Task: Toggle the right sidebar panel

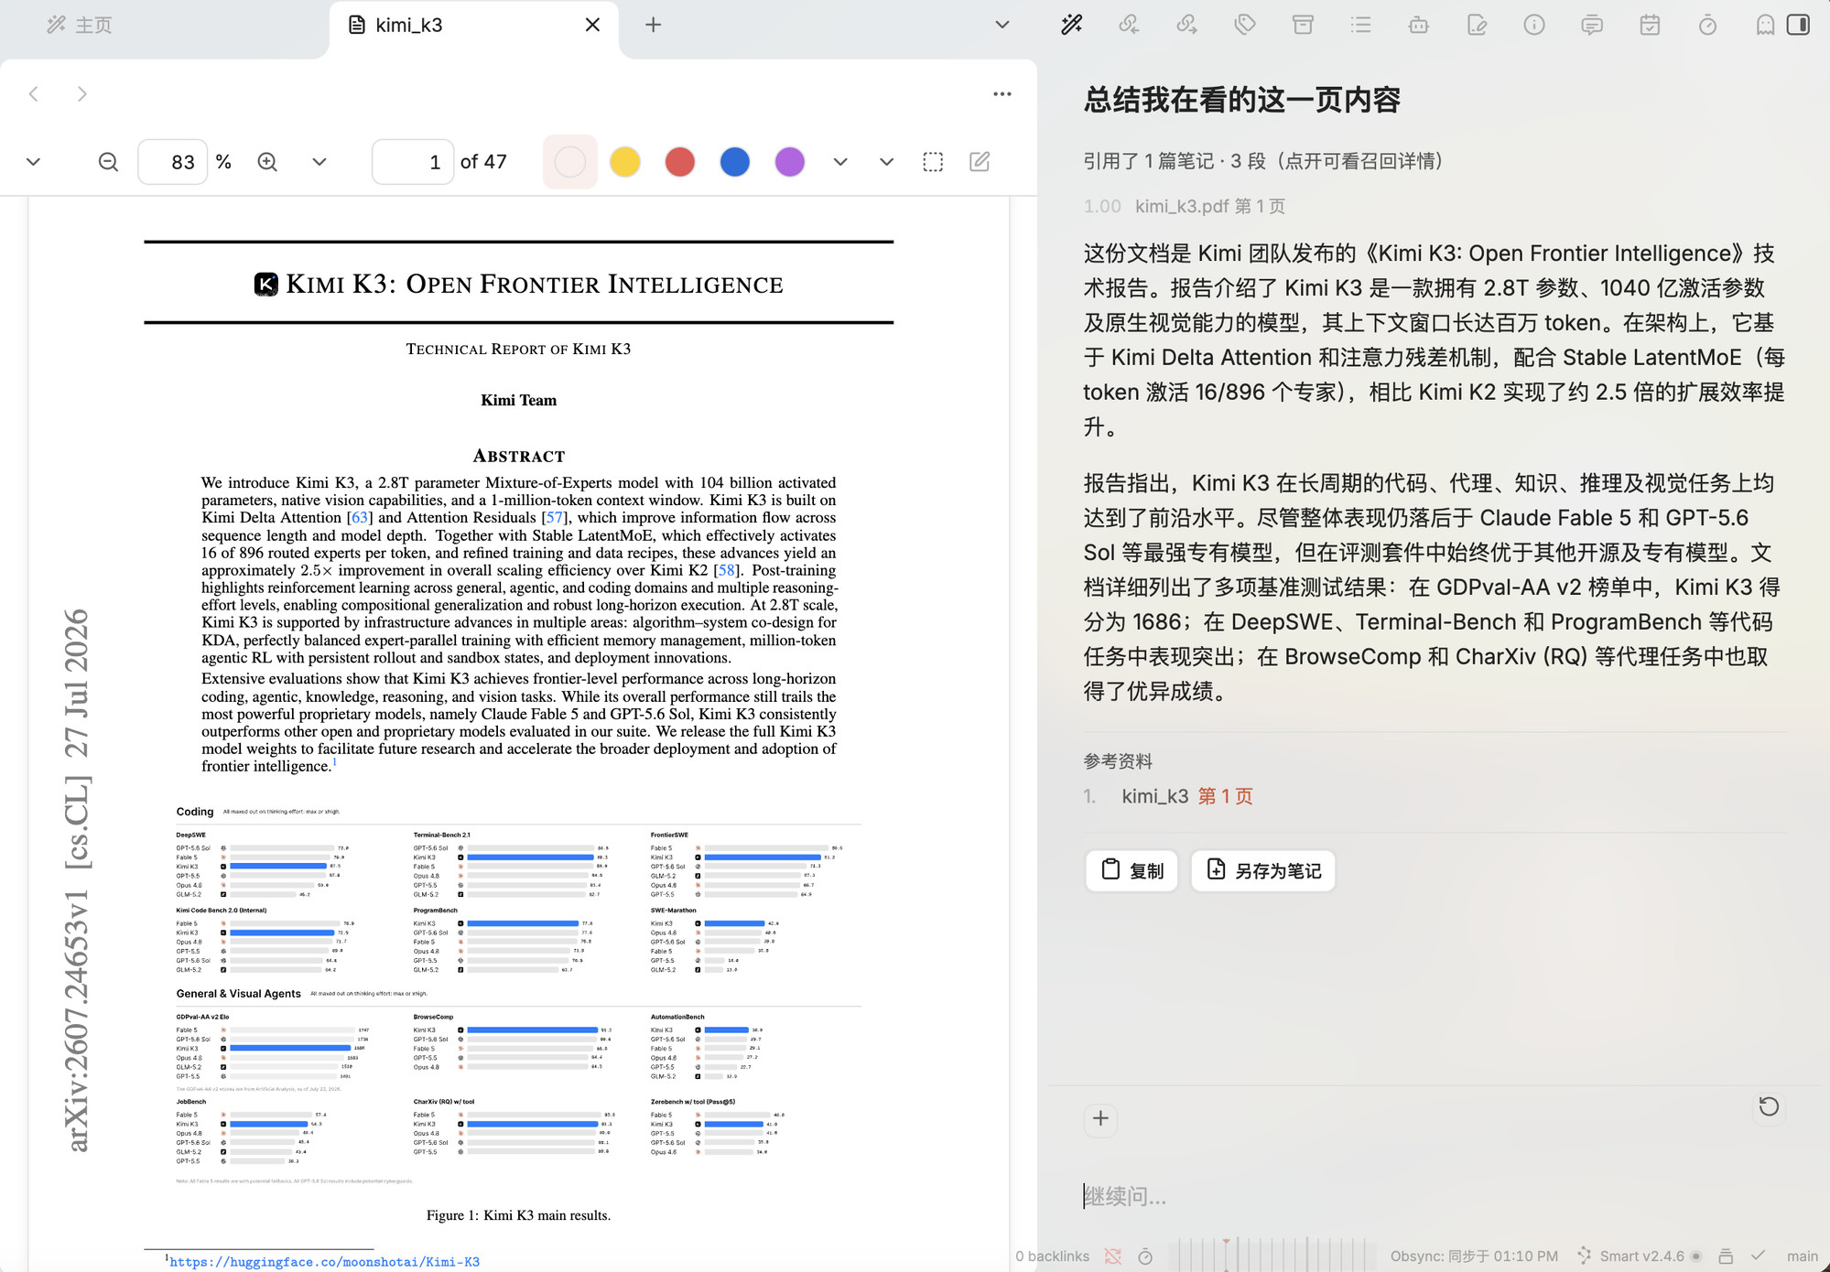Action: tap(1798, 25)
